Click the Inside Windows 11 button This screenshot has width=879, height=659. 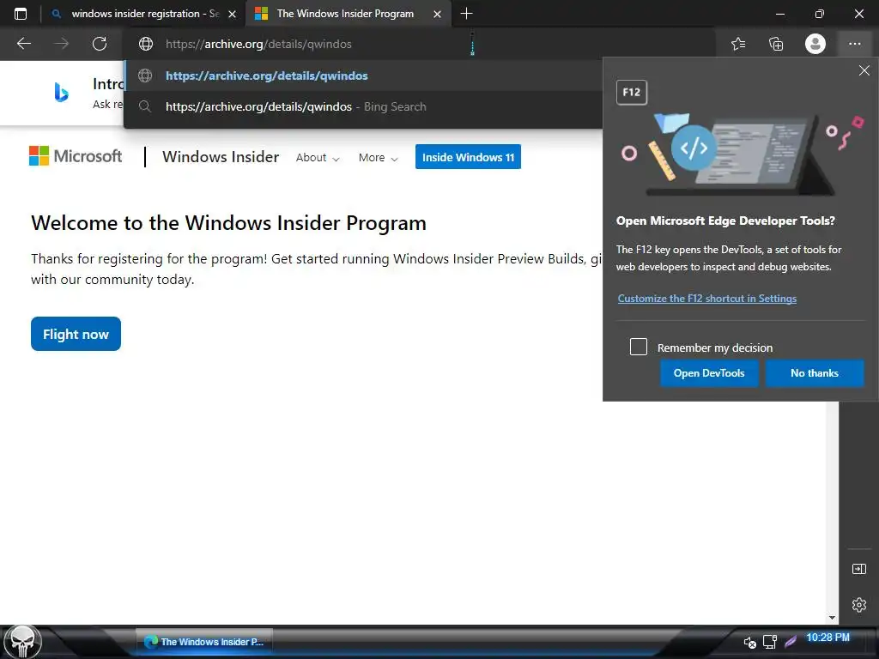point(468,156)
